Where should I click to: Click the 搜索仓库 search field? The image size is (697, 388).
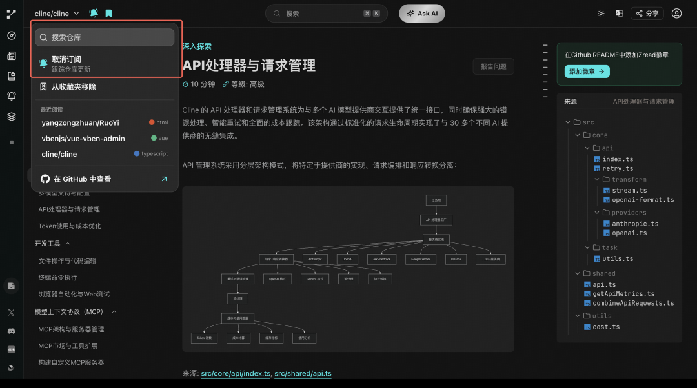click(105, 37)
